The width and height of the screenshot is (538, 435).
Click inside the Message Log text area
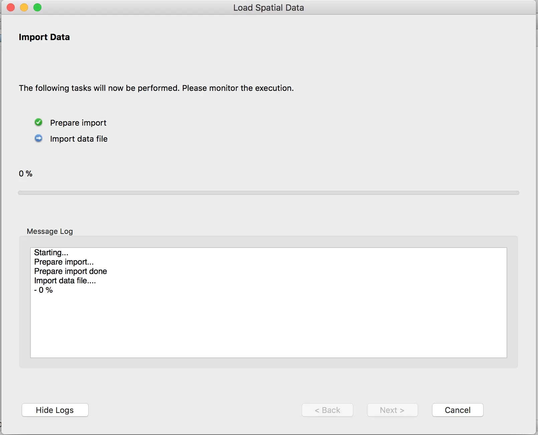[x=268, y=324]
